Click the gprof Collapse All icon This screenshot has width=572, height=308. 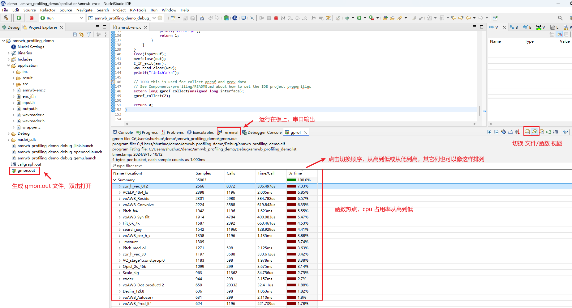496,132
